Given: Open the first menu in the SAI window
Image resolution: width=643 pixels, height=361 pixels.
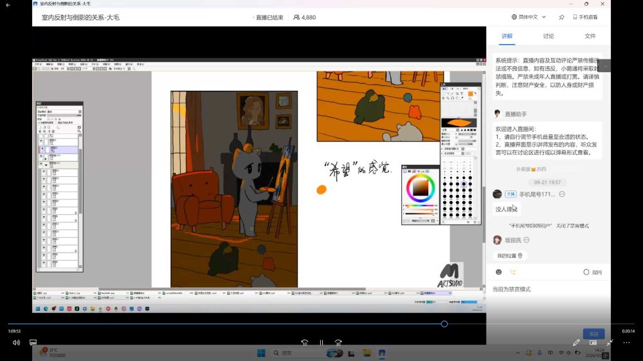Looking at the screenshot, I should tap(38, 65).
